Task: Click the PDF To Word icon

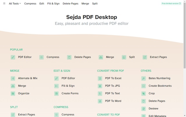Action: [100, 101]
